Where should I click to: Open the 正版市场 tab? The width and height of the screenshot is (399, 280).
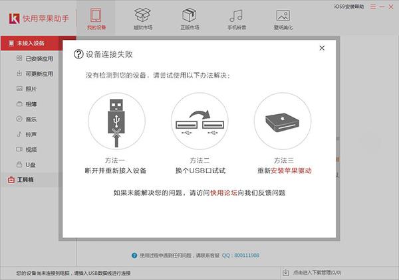pos(190,19)
